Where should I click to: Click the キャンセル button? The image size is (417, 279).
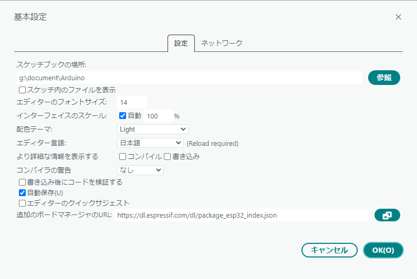click(329, 250)
